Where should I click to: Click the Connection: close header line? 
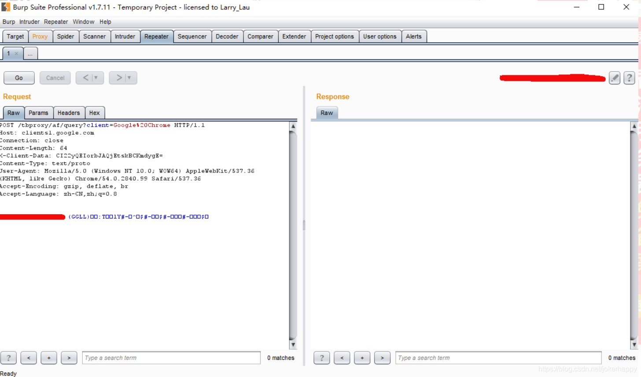tap(32, 140)
